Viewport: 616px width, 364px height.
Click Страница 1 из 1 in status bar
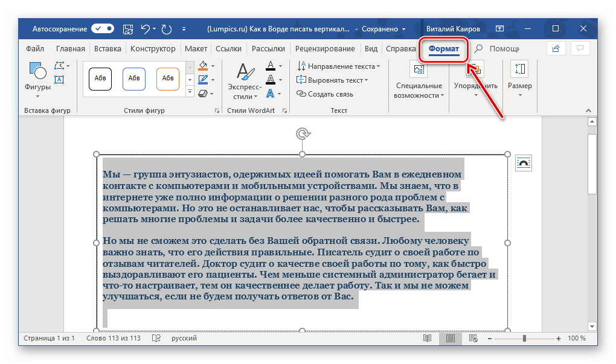[49, 338]
